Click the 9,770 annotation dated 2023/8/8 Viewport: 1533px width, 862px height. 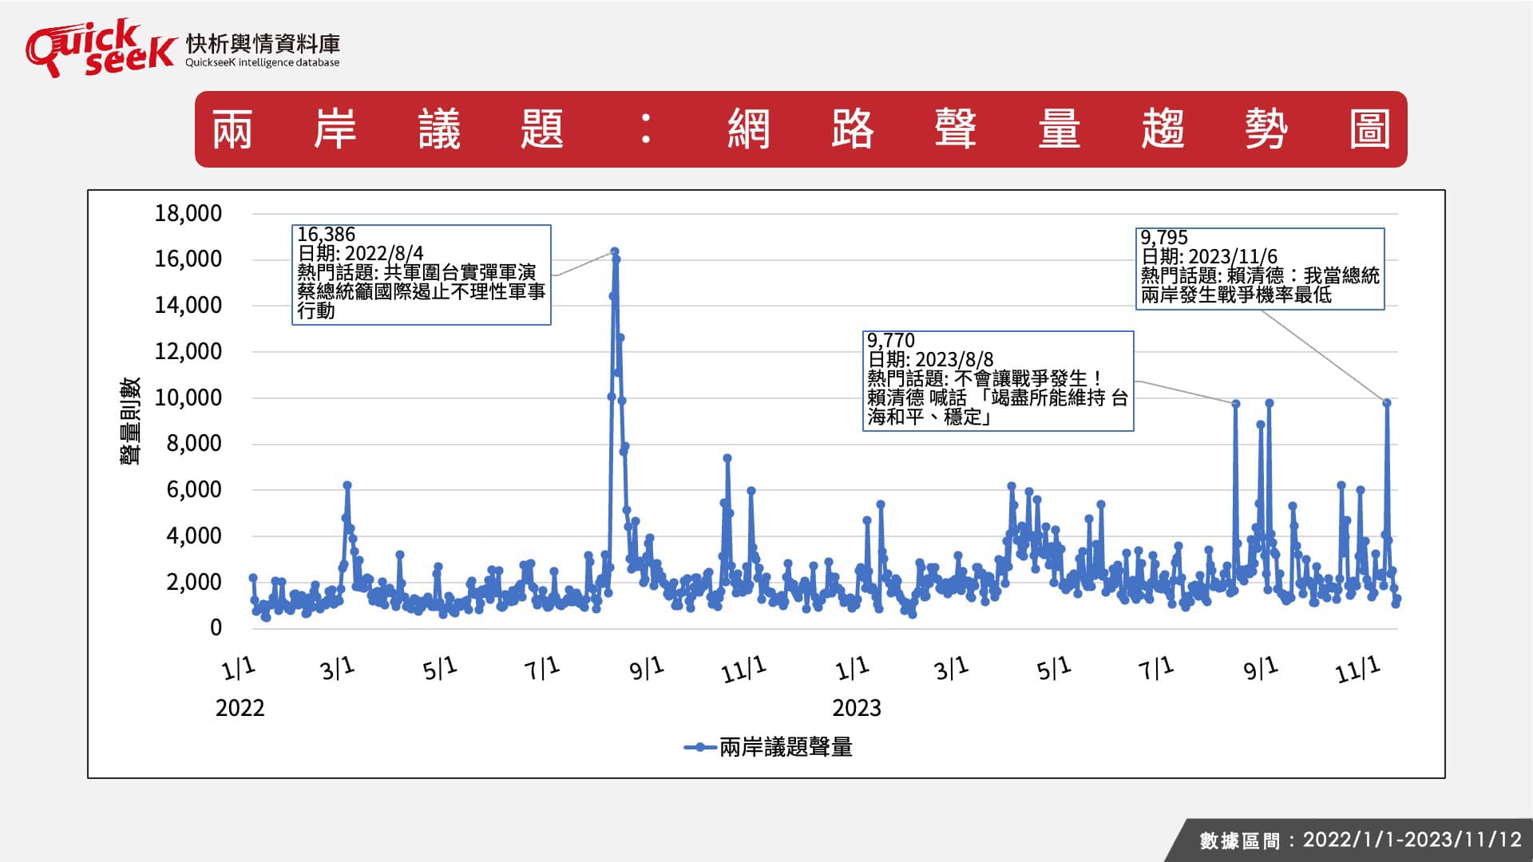998,381
